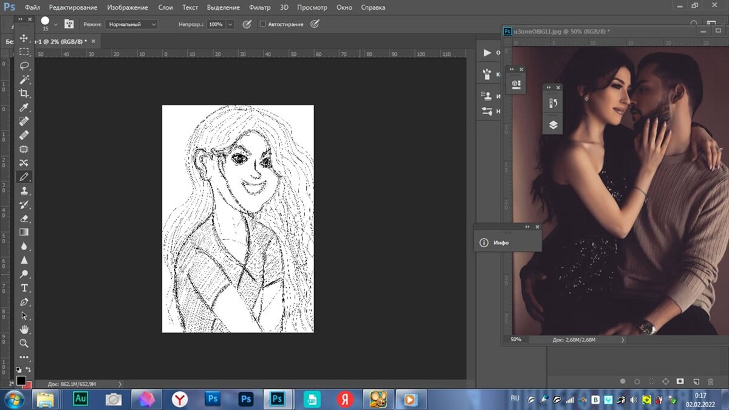The height and width of the screenshot is (410, 729).
Task: Toggle pressure-for-opacity button after opacity field
Action: pyautogui.click(x=247, y=24)
